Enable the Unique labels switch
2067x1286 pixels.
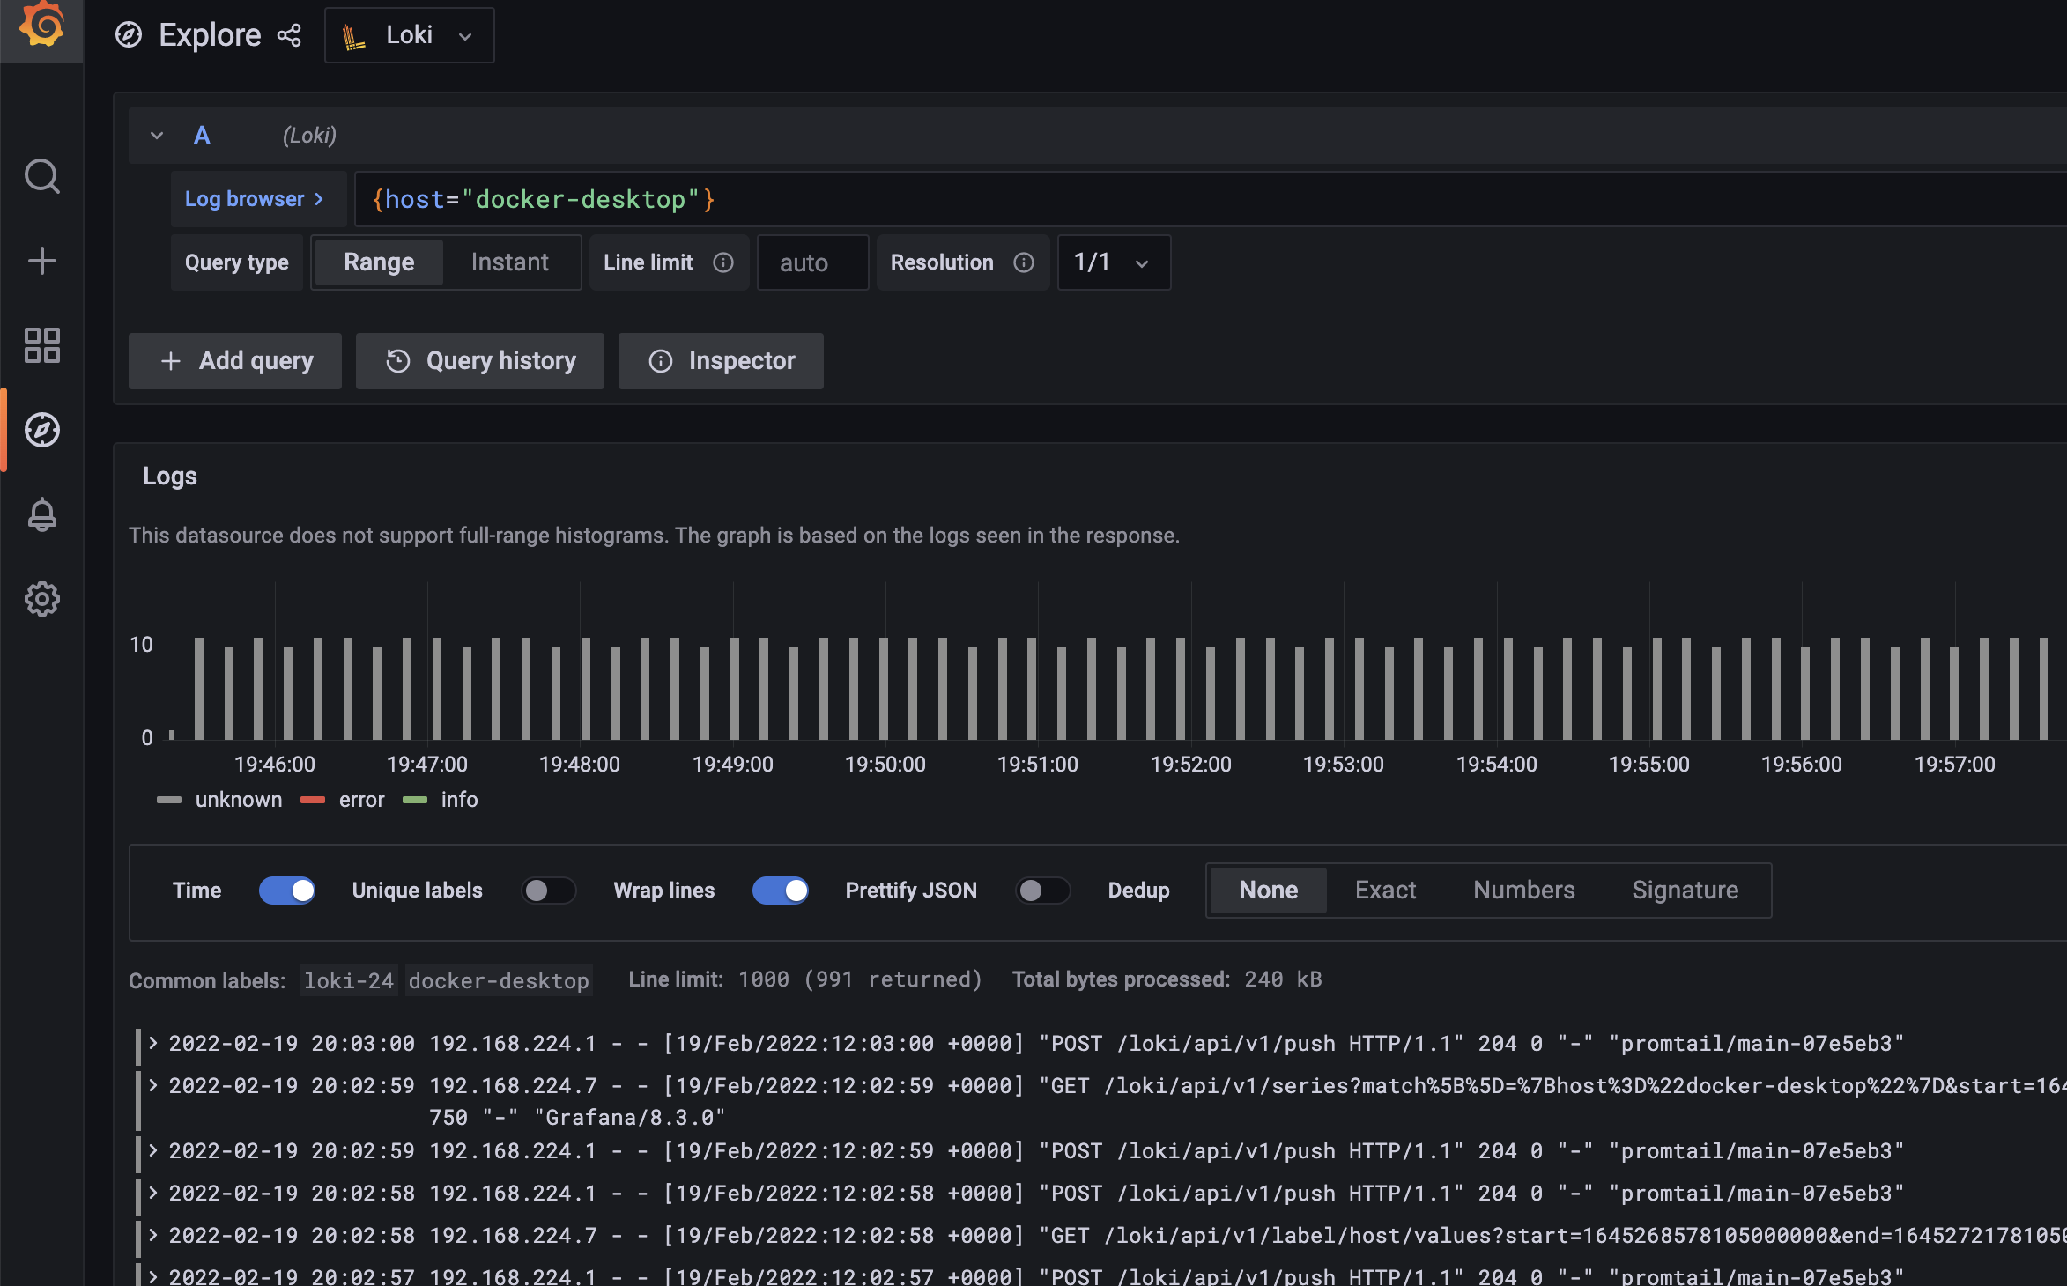click(548, 891)
